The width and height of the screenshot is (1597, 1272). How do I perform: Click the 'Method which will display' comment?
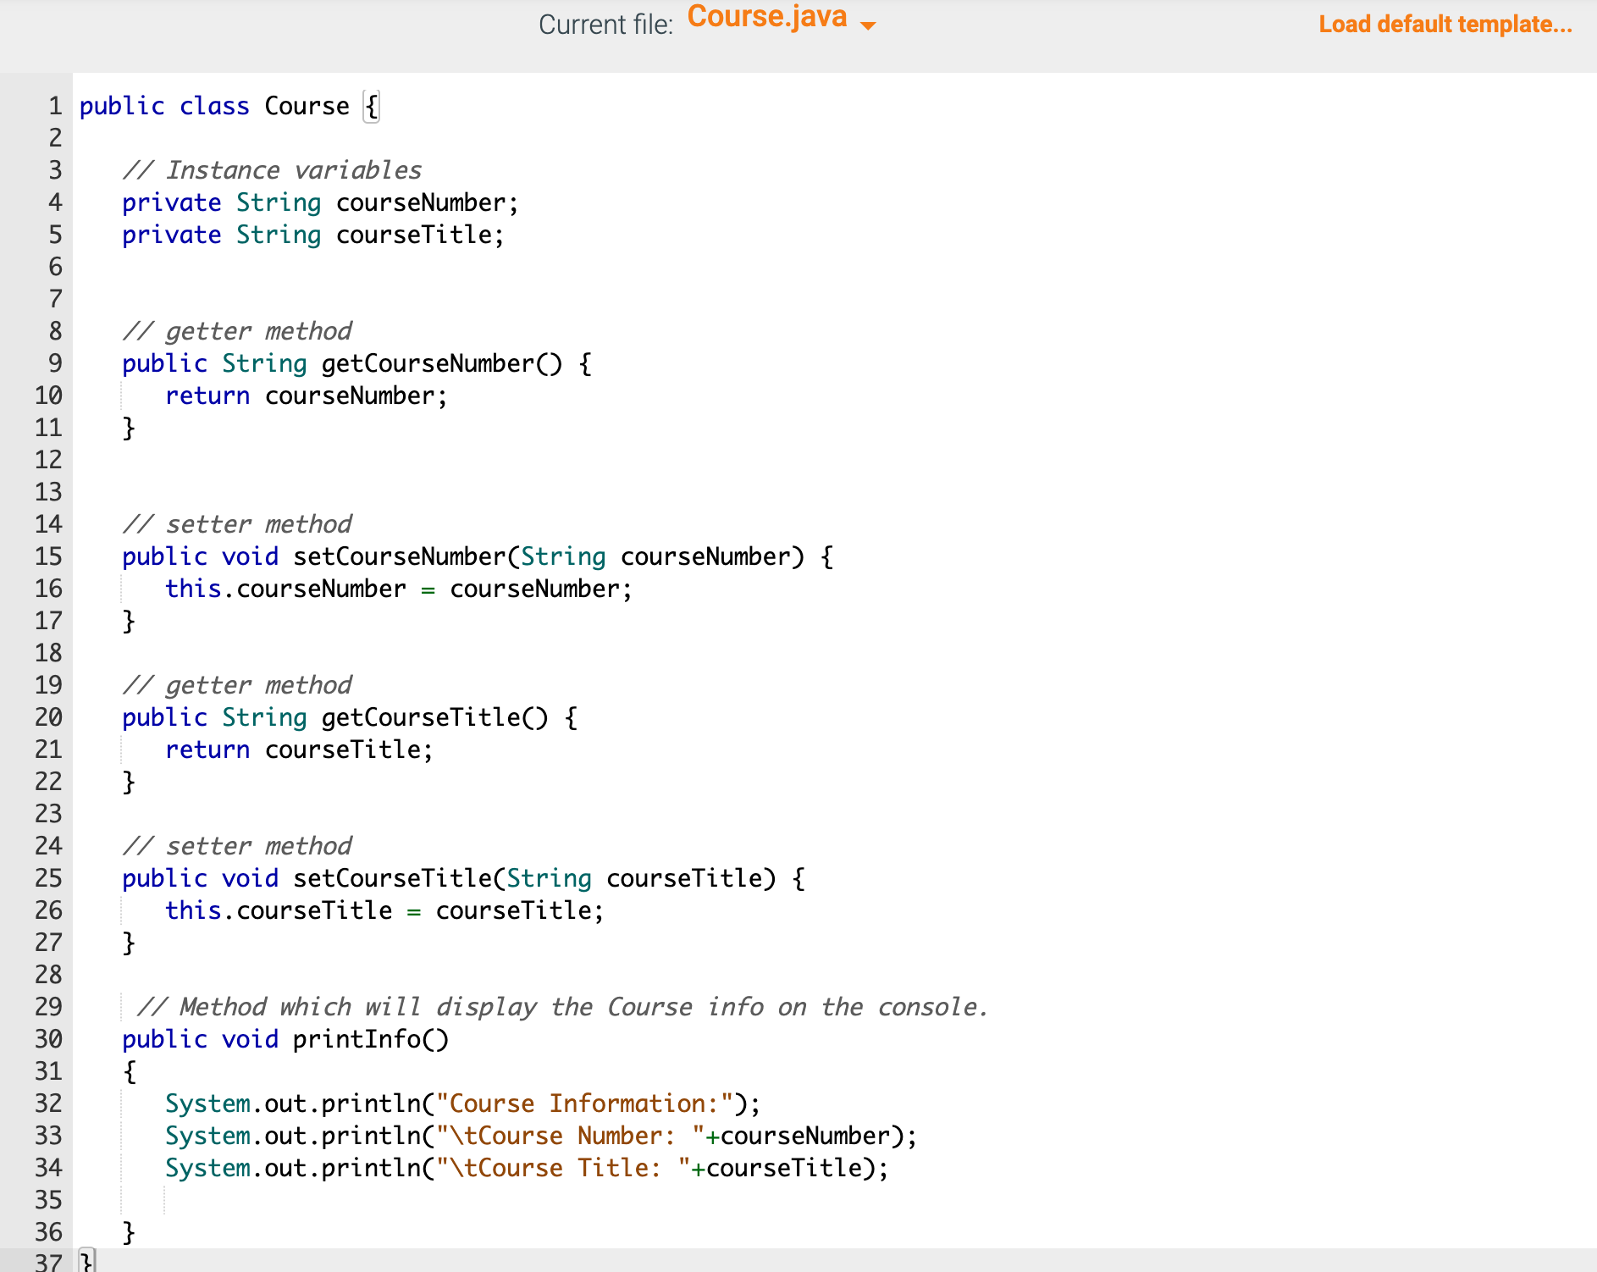[562, 1007]
